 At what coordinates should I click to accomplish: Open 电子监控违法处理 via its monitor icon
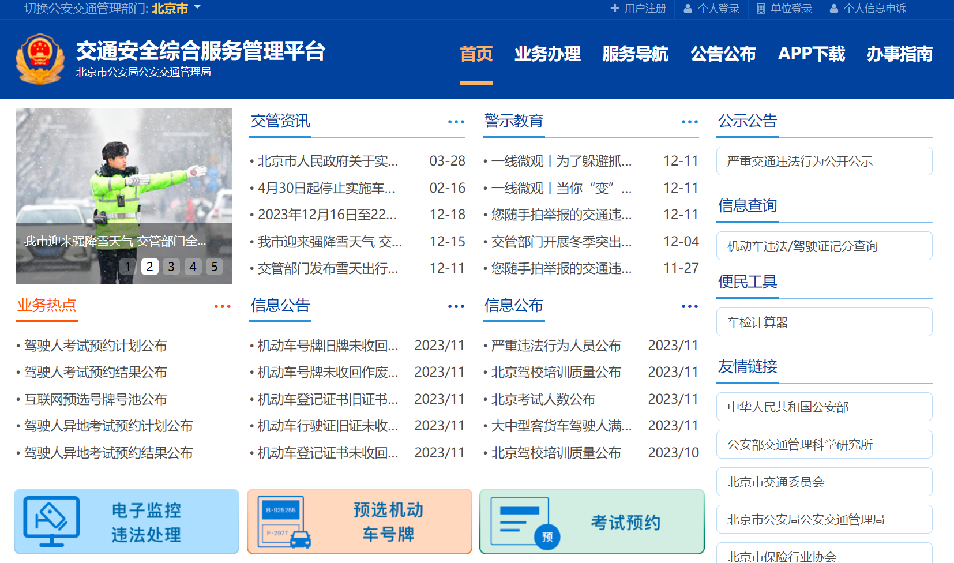tap(52, 521)
